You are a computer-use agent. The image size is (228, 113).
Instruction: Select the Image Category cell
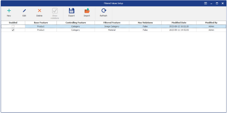(x=112, y=26)
